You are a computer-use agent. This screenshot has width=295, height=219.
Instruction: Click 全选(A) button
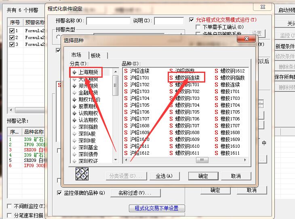point(164,176)
